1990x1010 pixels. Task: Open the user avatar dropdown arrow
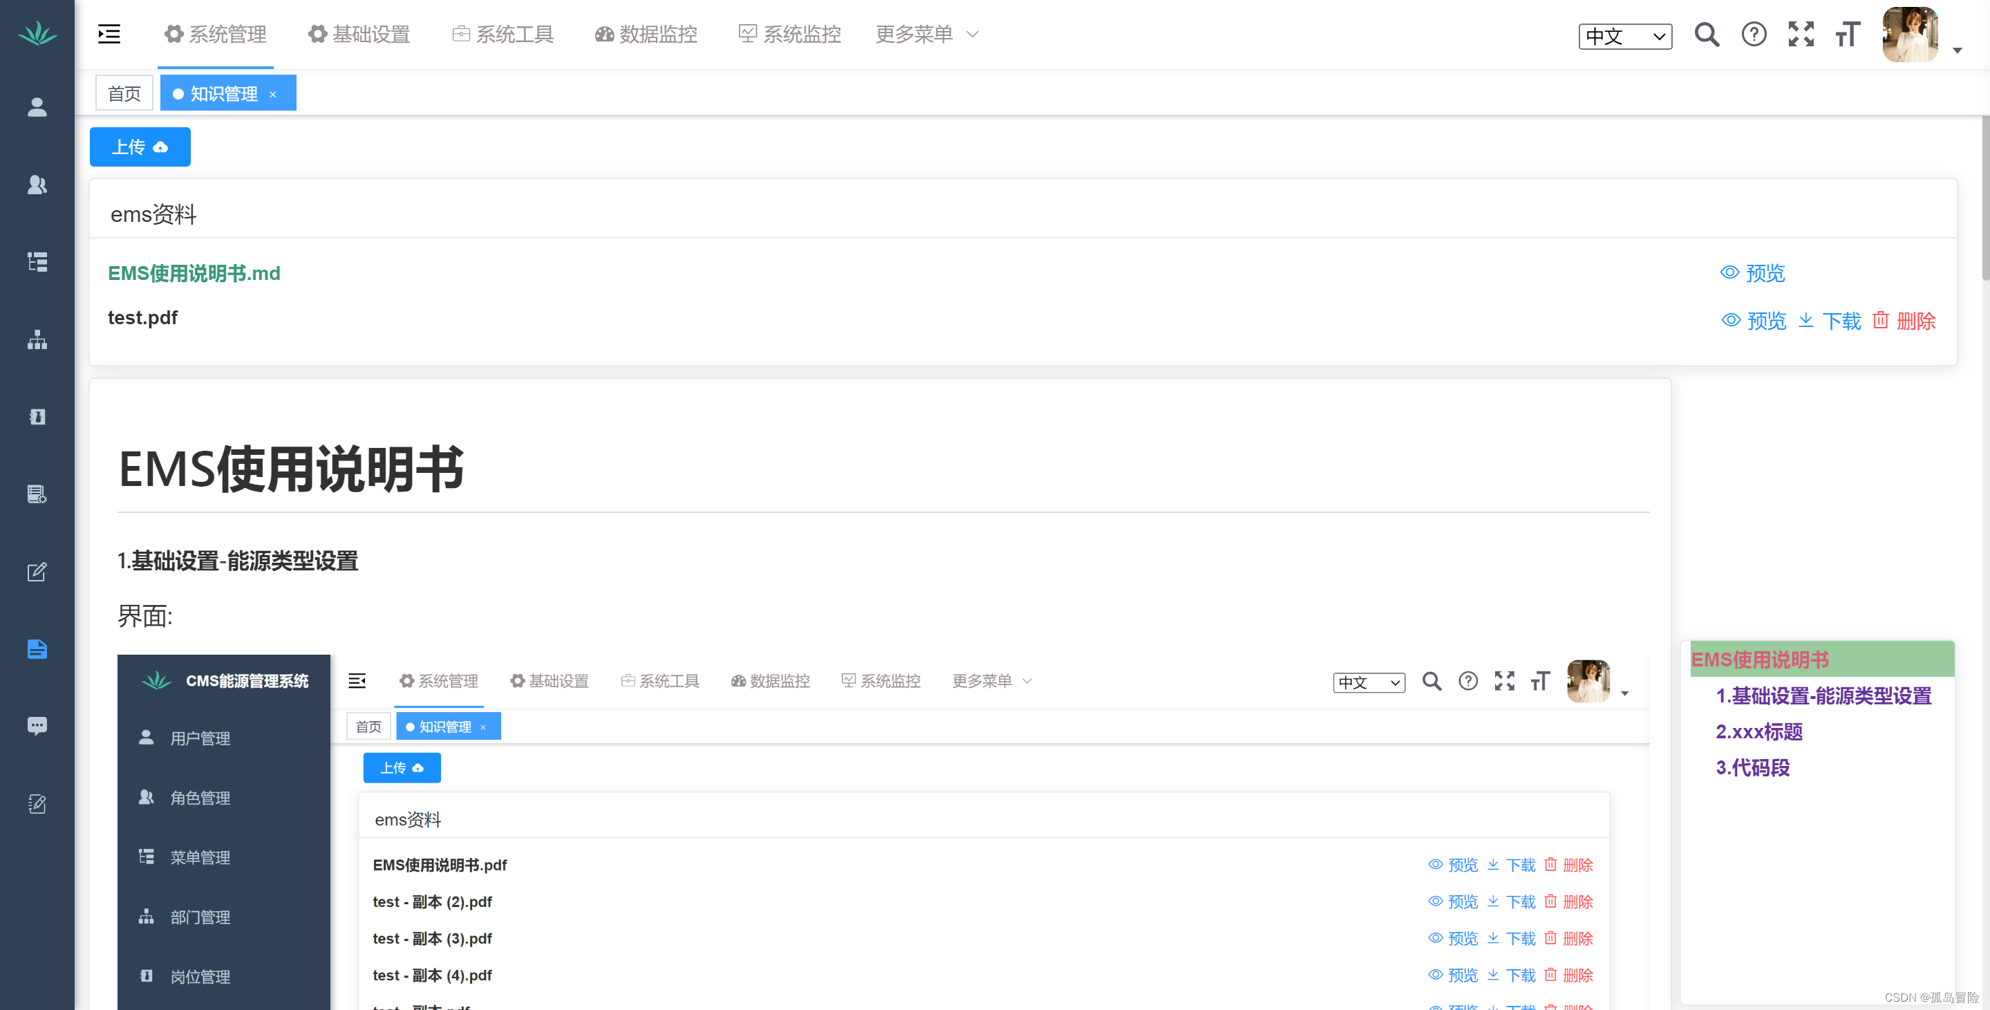pyautogui.click(x=1957, y=50)
